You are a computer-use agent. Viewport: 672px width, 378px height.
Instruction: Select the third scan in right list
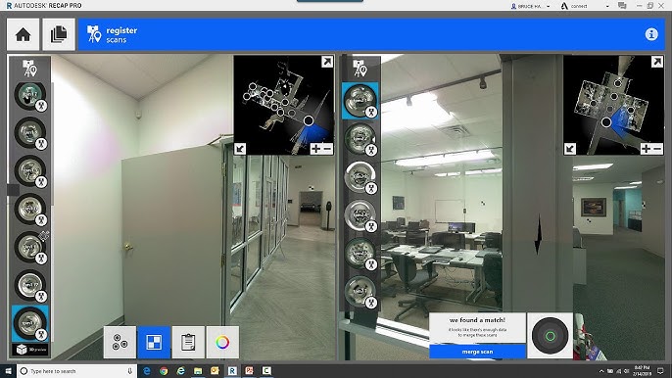pos(360,177)
